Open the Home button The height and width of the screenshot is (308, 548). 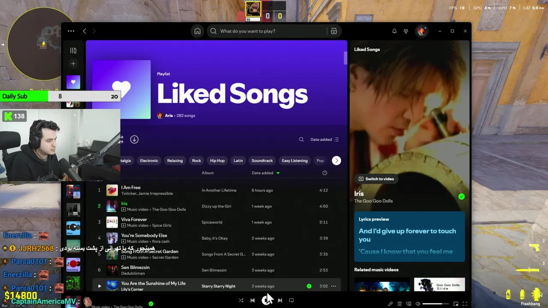(x=197, y=31)
